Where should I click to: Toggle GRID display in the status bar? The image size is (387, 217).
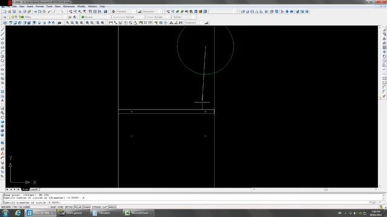(x=60, y=207)
